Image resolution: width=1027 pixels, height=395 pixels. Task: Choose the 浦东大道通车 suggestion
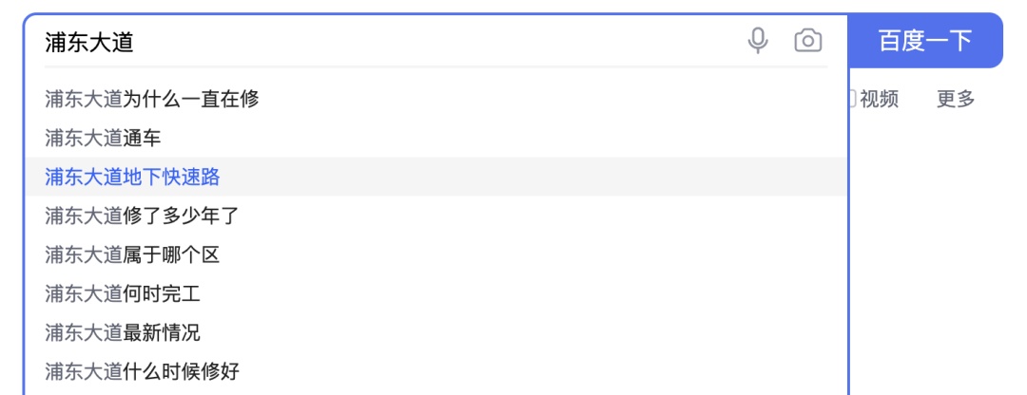(103, 138)
